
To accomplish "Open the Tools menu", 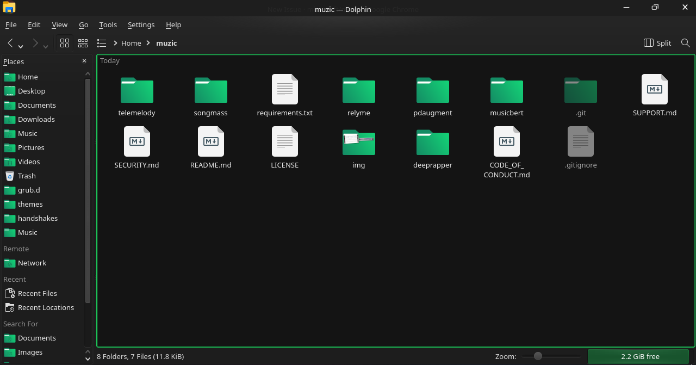I will (x=108, y=24).
